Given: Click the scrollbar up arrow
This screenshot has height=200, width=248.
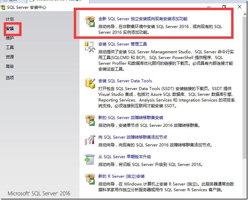Looking at the screenshot, I should (x=245, y=15).
